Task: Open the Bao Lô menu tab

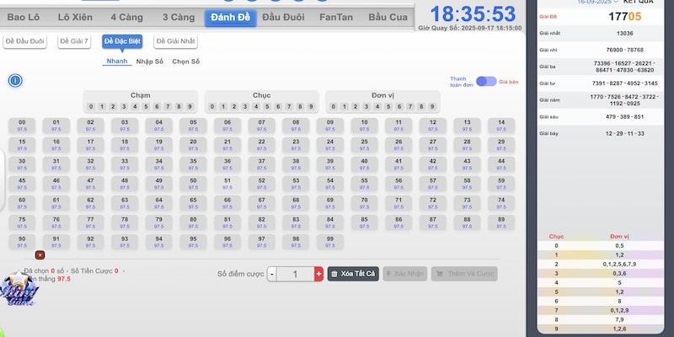Action: point(24,17)
